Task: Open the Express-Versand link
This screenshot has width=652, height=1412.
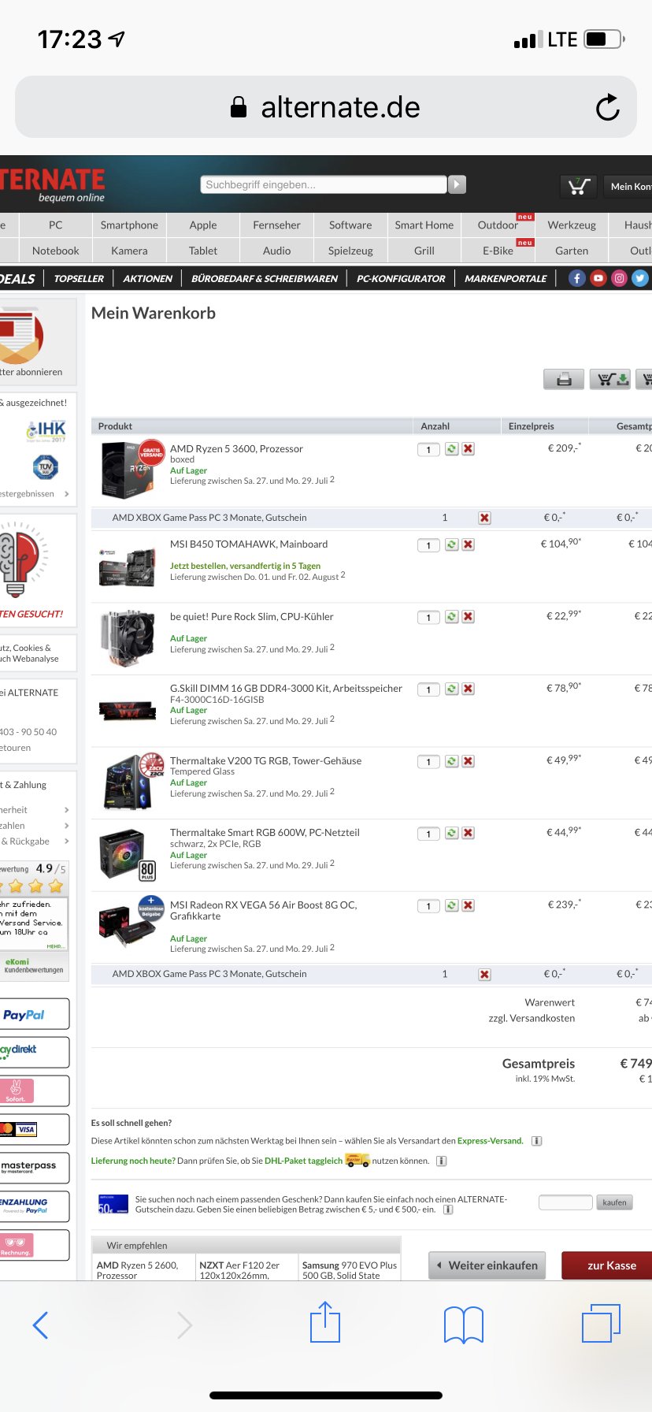Action: [x=490, y=1141]
